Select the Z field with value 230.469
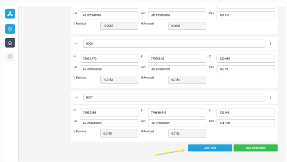 coord(246,59)
